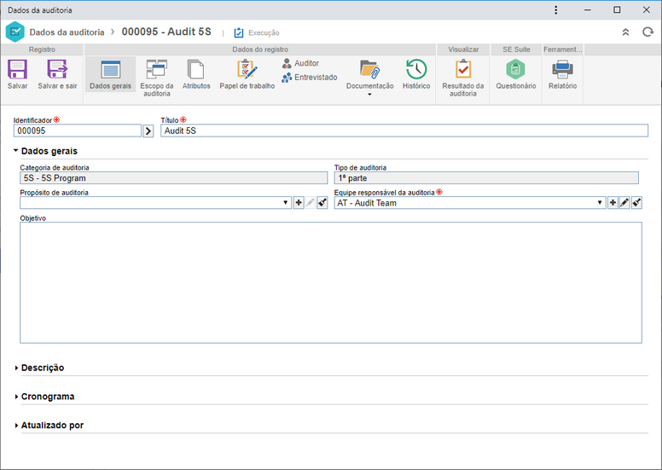Click the Tipo de auditoria field

(486, 178)
